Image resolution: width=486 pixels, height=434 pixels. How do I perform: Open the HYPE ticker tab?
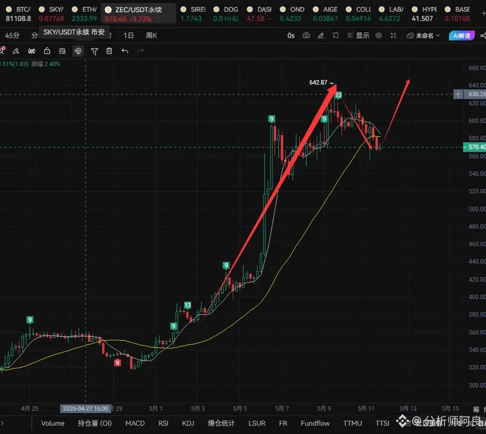[424, 14]
